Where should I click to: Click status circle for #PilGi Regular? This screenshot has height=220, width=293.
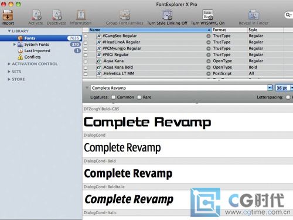pos(209,55)
